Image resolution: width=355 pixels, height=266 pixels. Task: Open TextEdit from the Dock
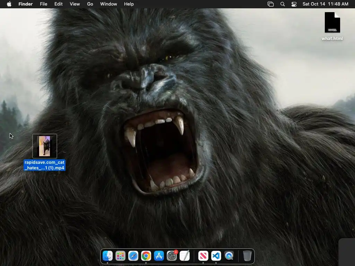point(184,256)
